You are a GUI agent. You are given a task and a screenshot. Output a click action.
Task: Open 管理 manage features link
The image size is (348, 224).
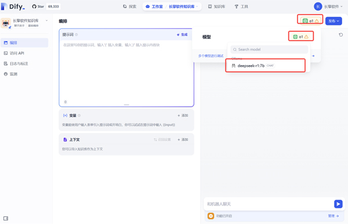pyautogui.click(x=333, y=216)
